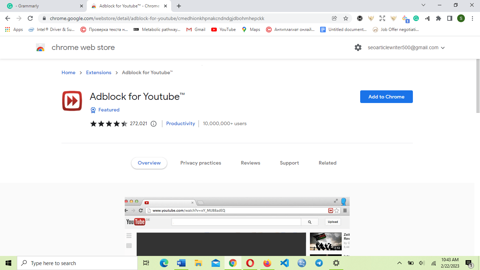480x270 pixels.
Task: Open the Web Store settings gear
Action: click(x=358, y=47)
